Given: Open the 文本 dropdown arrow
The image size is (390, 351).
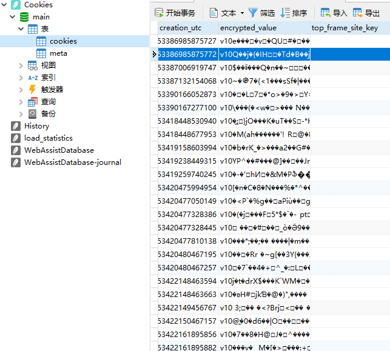Looking at the screenshot, I should (x=242, y=13).
